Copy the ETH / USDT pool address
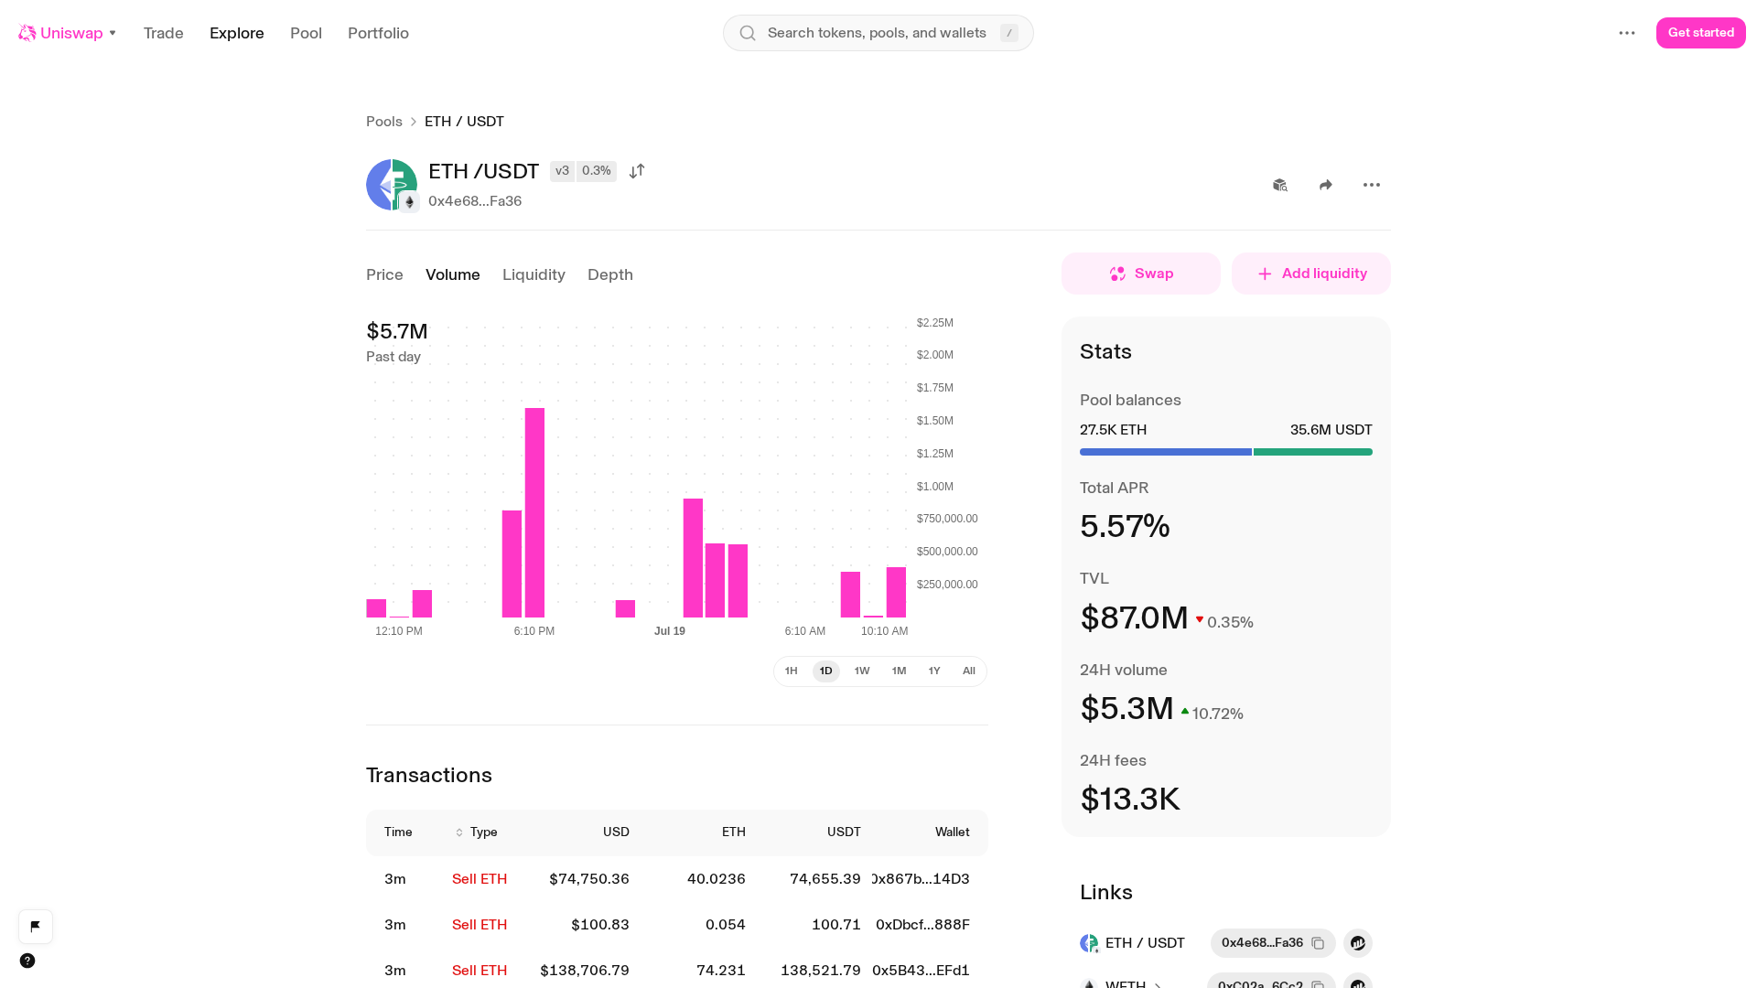 coord(1318,943)
